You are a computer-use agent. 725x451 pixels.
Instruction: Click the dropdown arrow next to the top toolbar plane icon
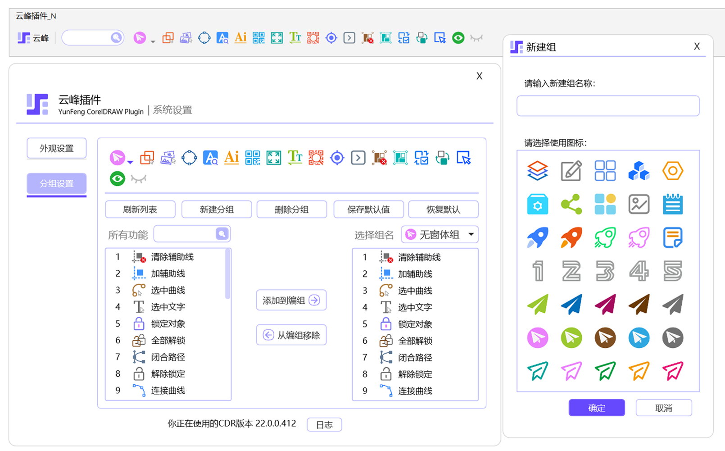click(x=153, y=41)
